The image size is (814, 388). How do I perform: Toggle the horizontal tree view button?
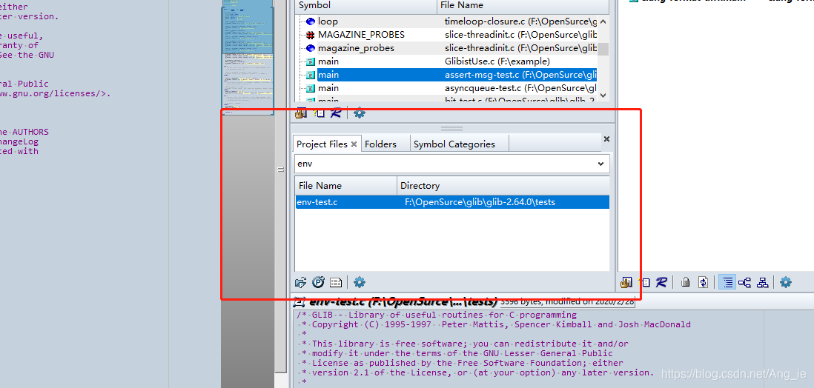click(744, 282)
